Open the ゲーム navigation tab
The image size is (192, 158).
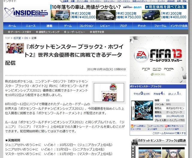[68, 26]
